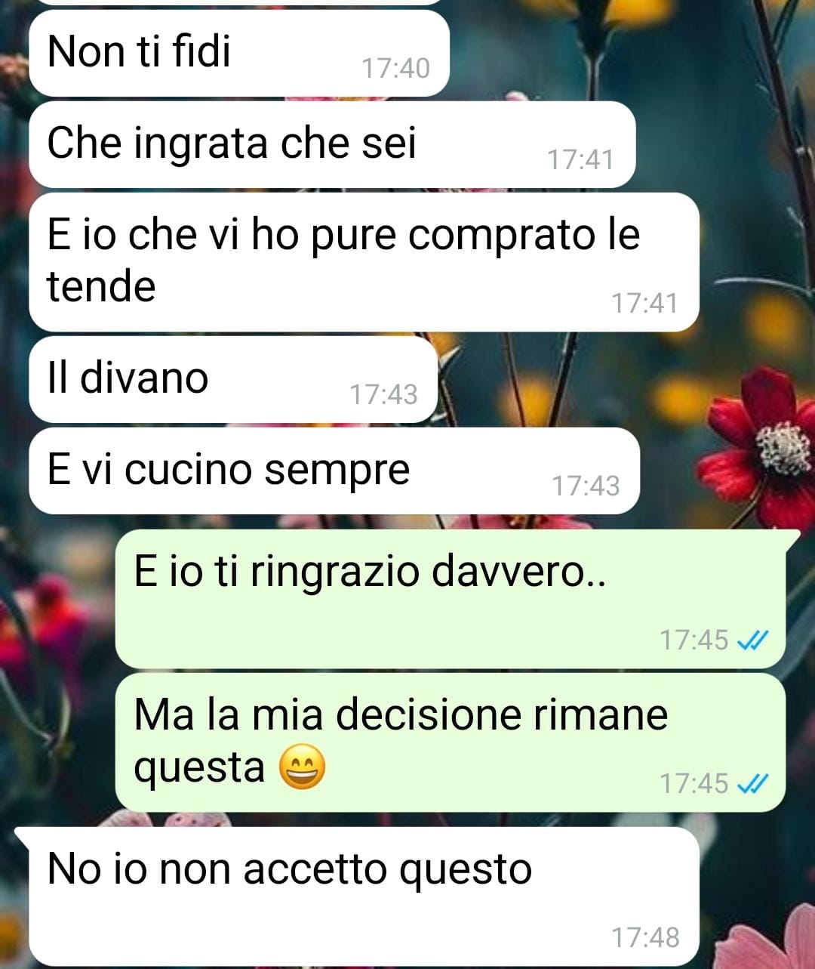Tap the message about buying 'le tende'
Screen dimensions: 815x969
[x=364, y=262]
